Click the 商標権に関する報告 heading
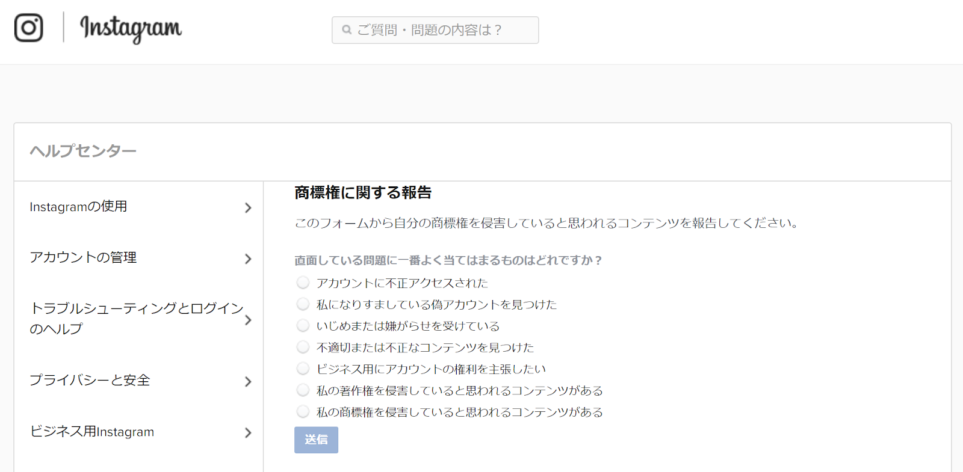The height and width of the screenshot is (472, 963). click(363, 192)
